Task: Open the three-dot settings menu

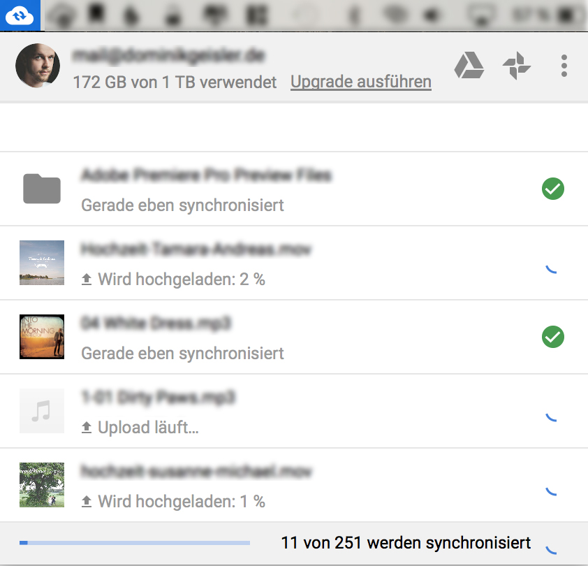Action: 564,66
